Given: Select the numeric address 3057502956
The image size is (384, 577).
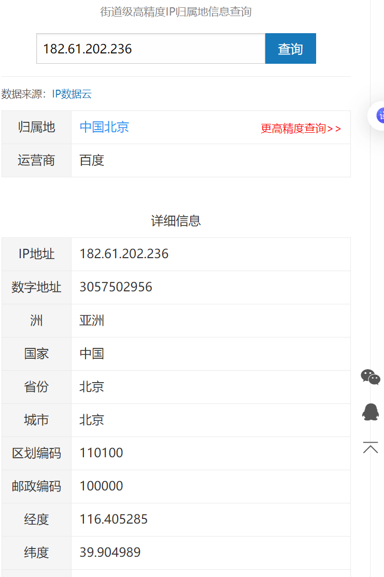Looking at the screenshot, I should [x=116, y=287].
